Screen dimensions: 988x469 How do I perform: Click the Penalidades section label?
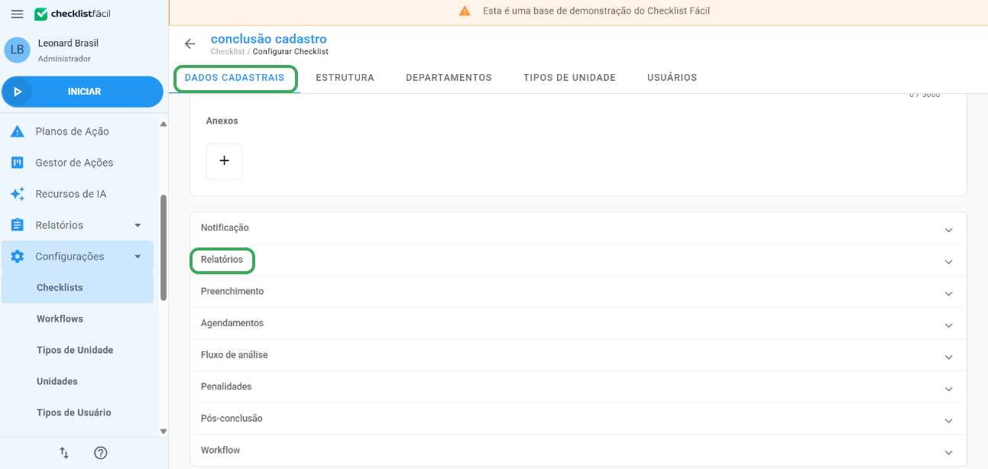226,387
